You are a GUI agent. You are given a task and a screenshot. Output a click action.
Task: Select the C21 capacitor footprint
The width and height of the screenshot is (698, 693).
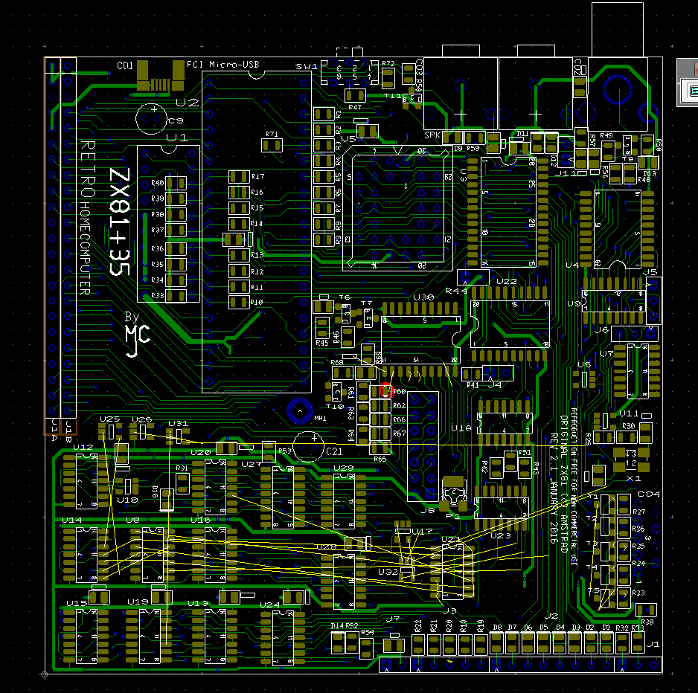(308, 447)
